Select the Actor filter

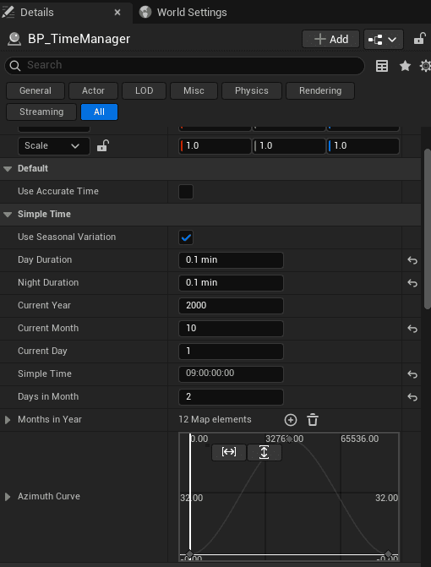[x=93, y=90]
